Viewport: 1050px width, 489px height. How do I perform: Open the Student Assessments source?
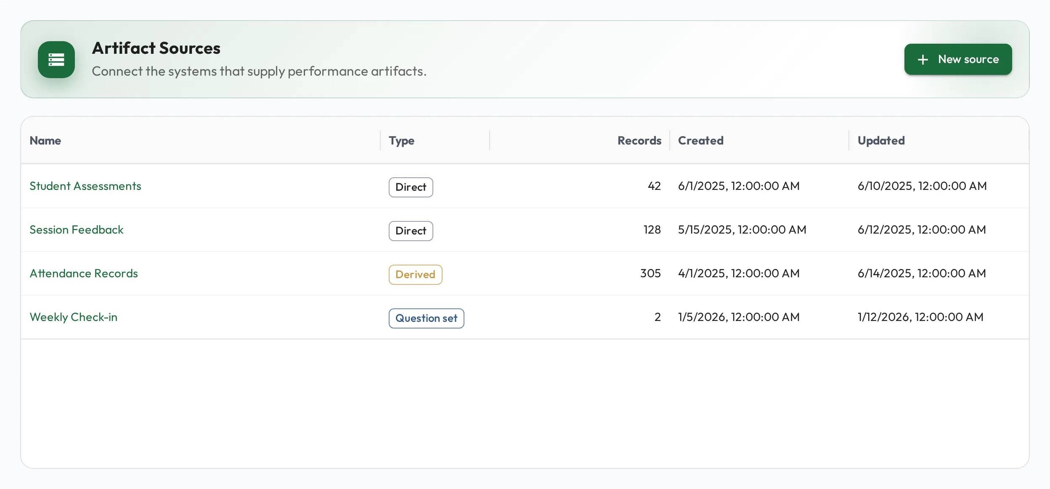(85, 186)
